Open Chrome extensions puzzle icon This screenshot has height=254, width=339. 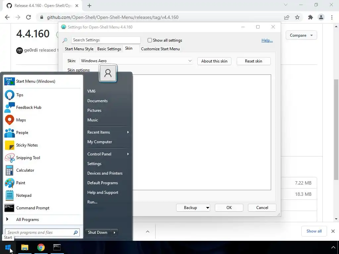point(311,17)
